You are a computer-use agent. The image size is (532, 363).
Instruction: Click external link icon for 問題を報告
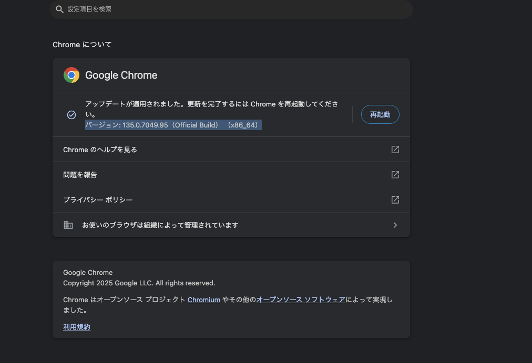pyautogui.click(x=395, y=174)
